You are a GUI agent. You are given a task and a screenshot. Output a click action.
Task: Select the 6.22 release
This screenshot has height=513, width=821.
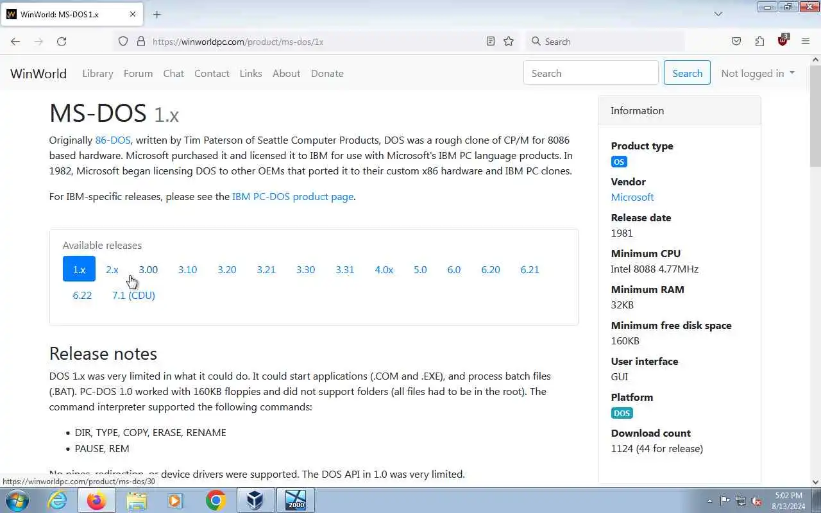[82, 295]
